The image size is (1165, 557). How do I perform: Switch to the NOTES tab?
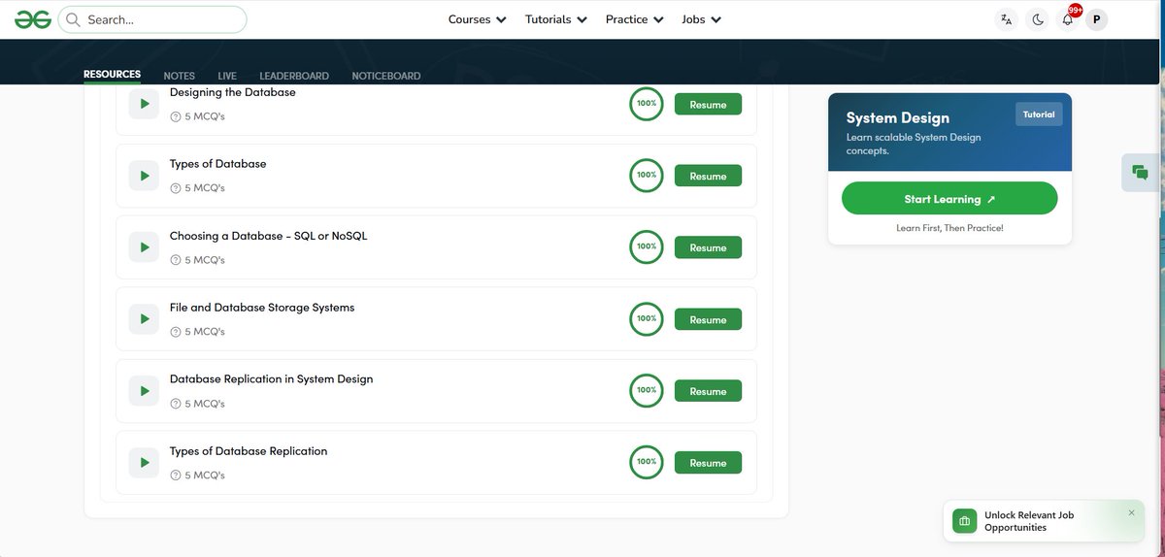click(x=179, y=76)
